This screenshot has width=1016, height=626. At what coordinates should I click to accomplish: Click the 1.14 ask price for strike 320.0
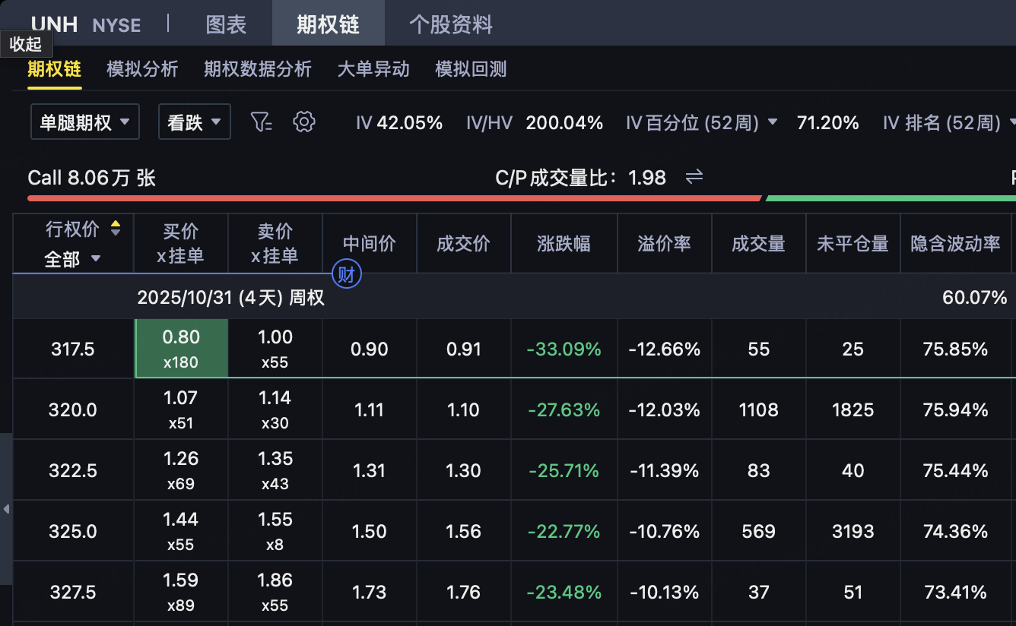tap(275, 398)
